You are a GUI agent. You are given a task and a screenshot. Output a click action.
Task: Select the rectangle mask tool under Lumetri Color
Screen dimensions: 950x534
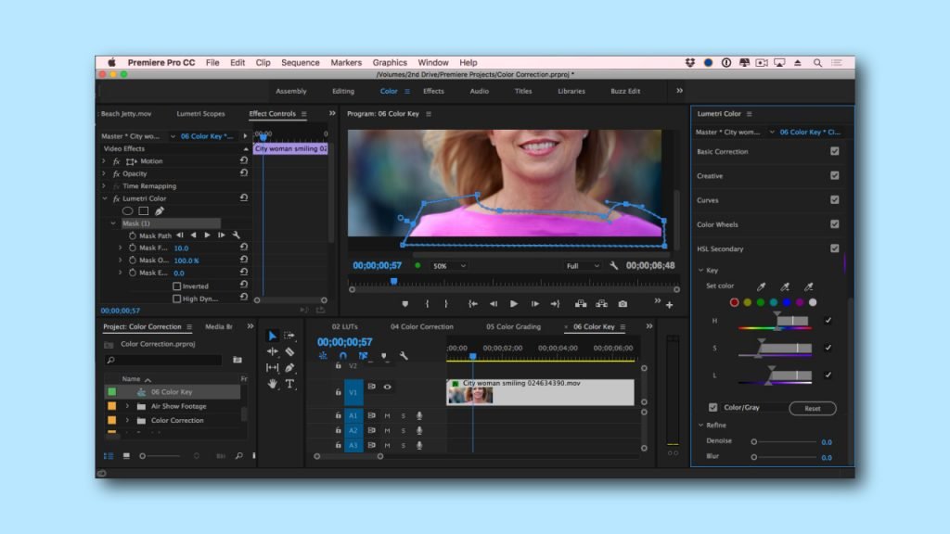[144, 210]
